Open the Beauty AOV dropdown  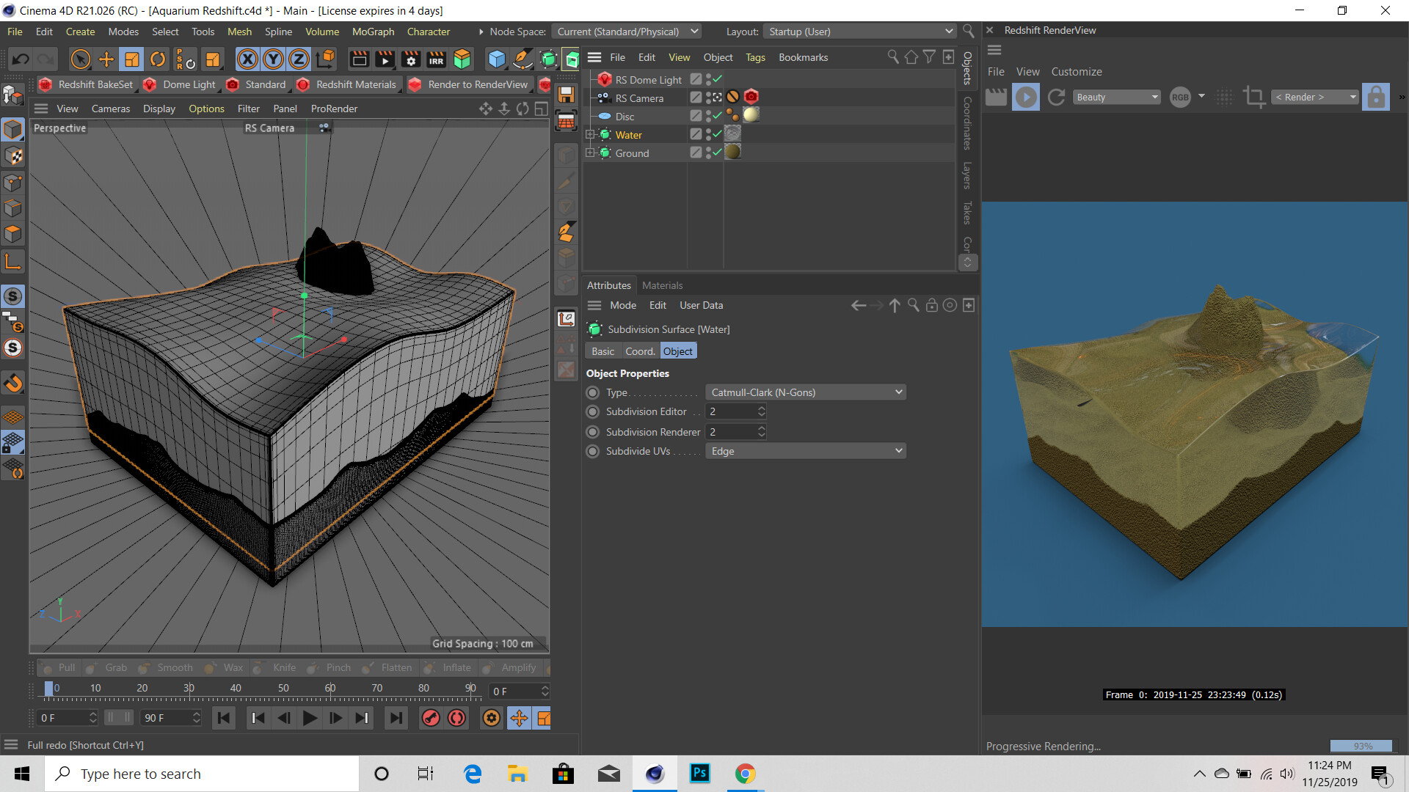[x=1117, y=97]
